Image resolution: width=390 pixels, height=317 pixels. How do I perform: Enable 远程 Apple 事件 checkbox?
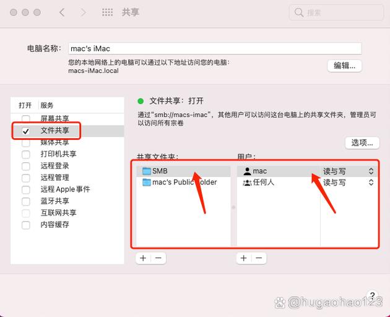26,189
